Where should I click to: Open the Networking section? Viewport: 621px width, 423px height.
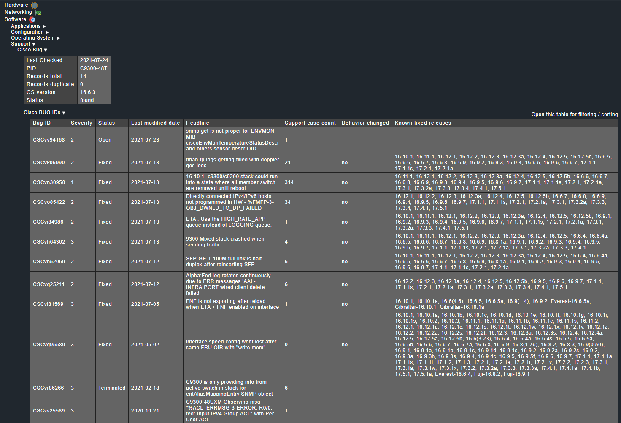pyautogui.click(x=18, y=12)
